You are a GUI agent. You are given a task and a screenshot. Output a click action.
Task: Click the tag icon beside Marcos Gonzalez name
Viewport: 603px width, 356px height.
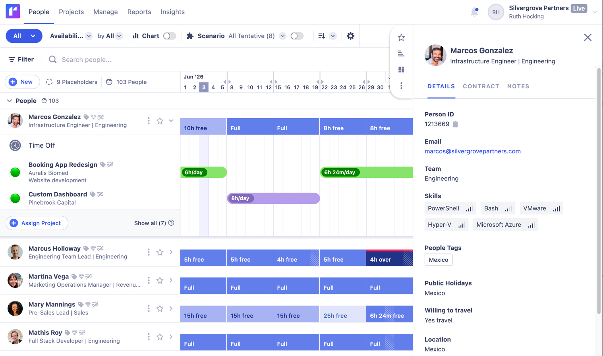tap(86, 117)
